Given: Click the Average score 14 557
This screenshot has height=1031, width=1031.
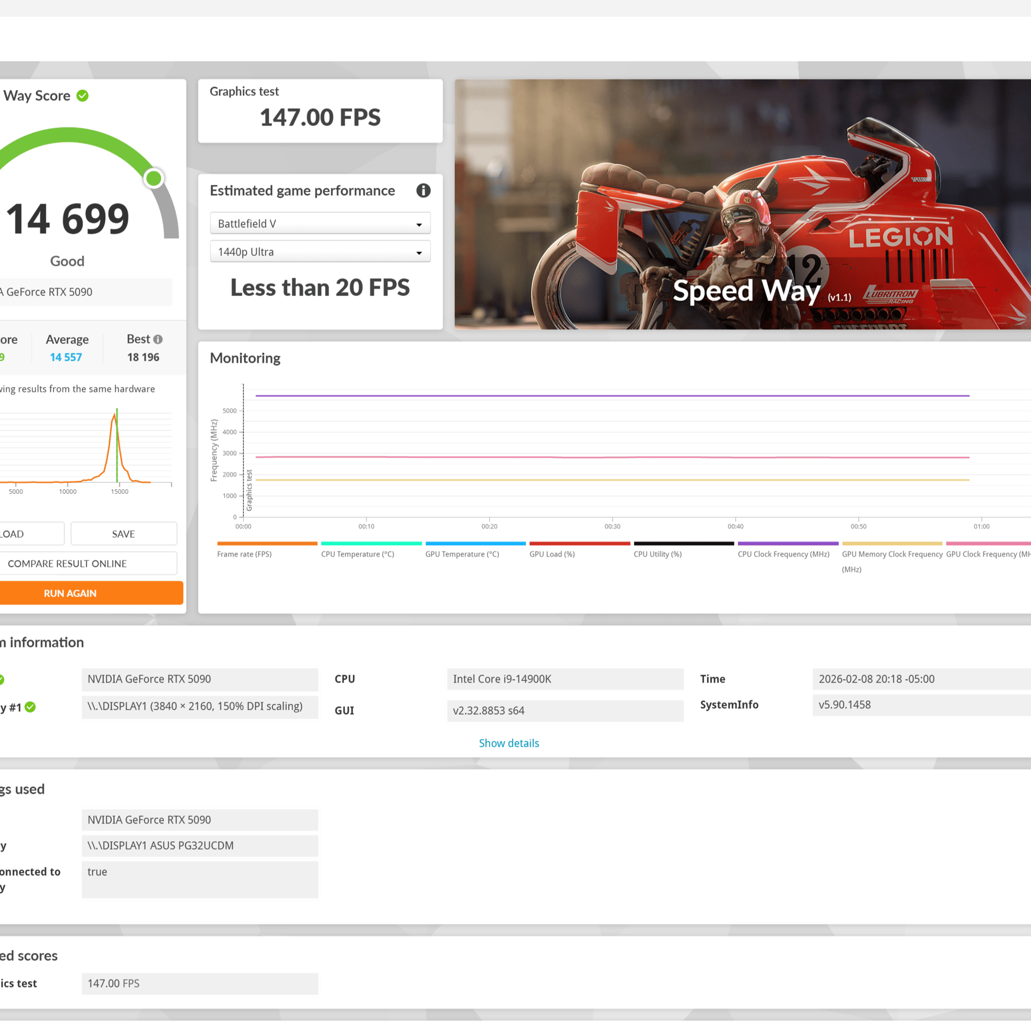Looking at the screenshot, I should [66, 357].
